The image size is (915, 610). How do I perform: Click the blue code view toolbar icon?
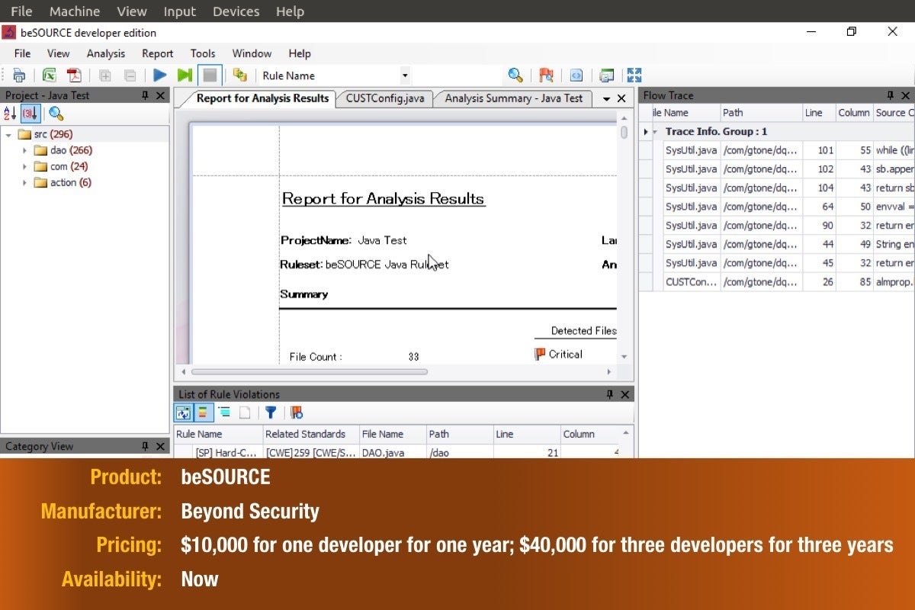tap(576, 75)
